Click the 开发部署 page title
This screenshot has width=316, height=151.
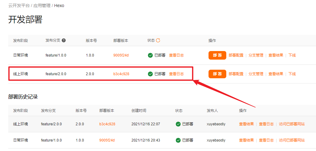pos(25,20)
